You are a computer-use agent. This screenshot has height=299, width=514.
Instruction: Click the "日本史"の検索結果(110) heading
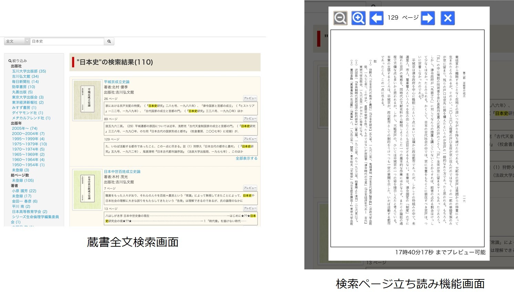[115, 62]
